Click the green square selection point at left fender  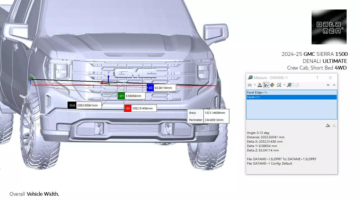click(x=32, y=79)
